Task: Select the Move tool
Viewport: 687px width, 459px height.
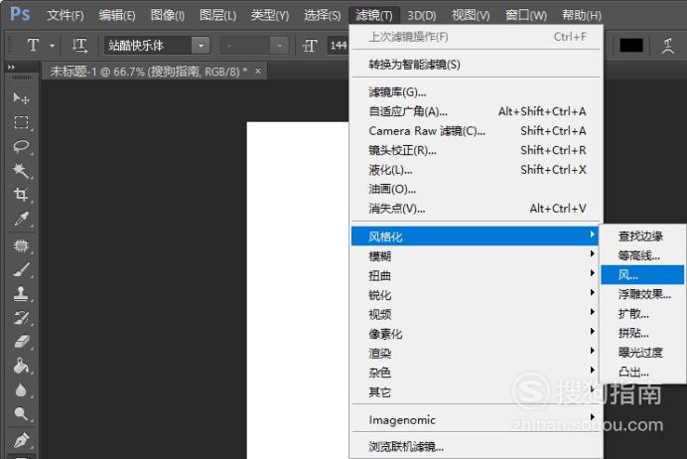Action: (21, 97)
